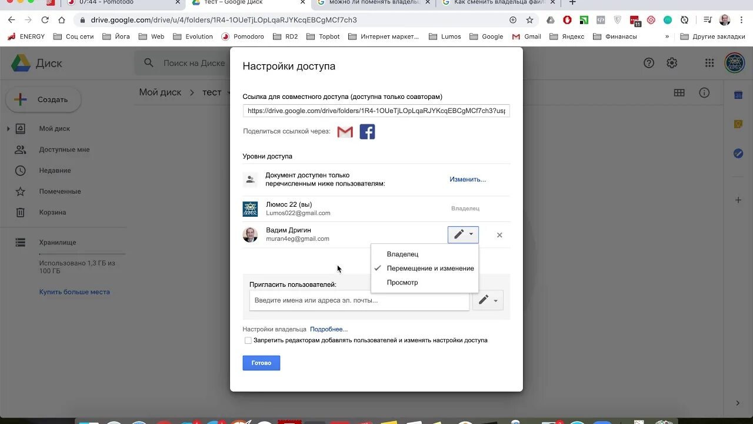Image resolution: width=753 pixels, height=424 pixels.
Task: Focus the Drive search box
Action: tap(194, 63)
